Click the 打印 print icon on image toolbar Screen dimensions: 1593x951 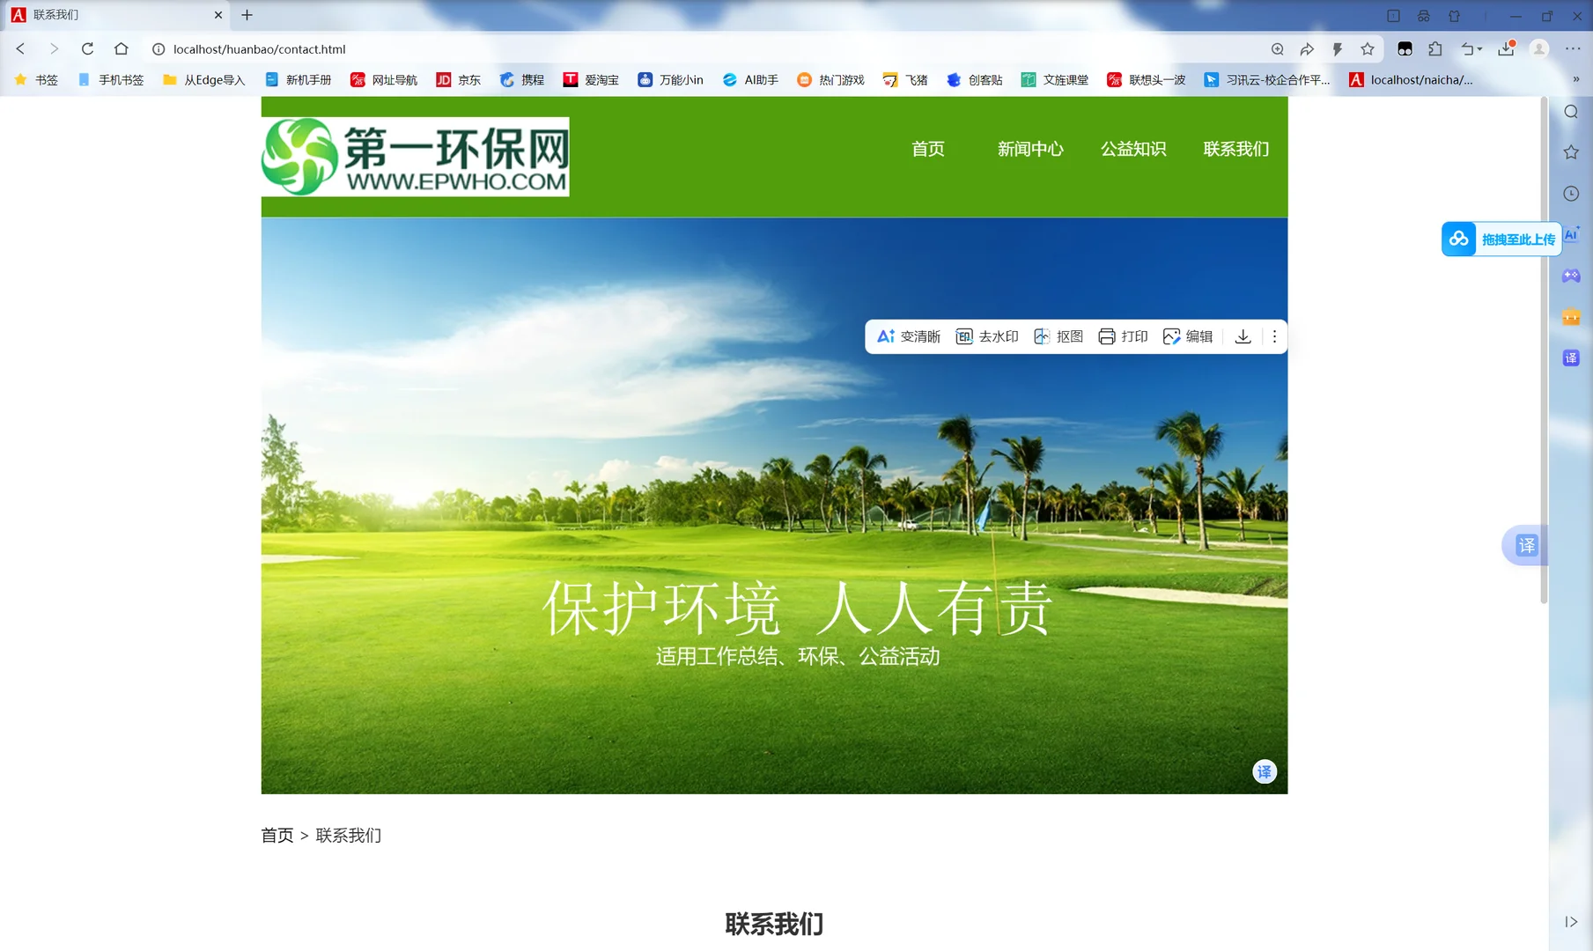1122,336
